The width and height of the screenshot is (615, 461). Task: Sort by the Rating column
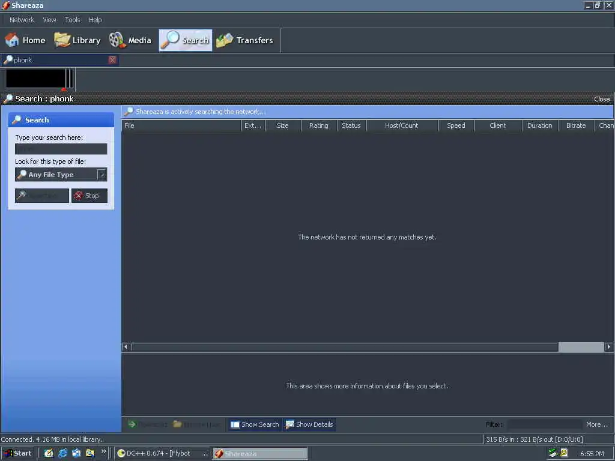point(319,126)
